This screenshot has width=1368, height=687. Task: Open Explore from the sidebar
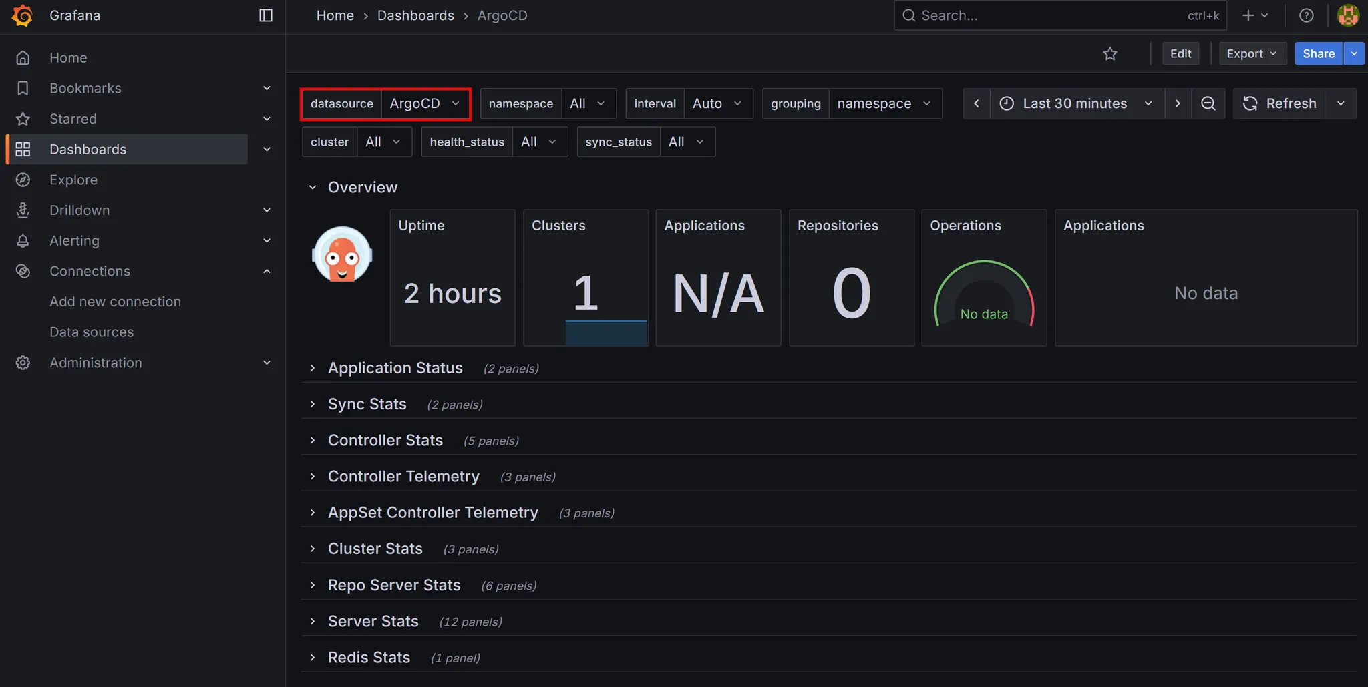tap(73, 180)
